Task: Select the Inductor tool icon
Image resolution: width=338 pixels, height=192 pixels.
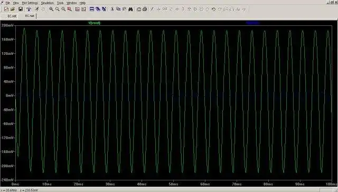Action: 183,9
